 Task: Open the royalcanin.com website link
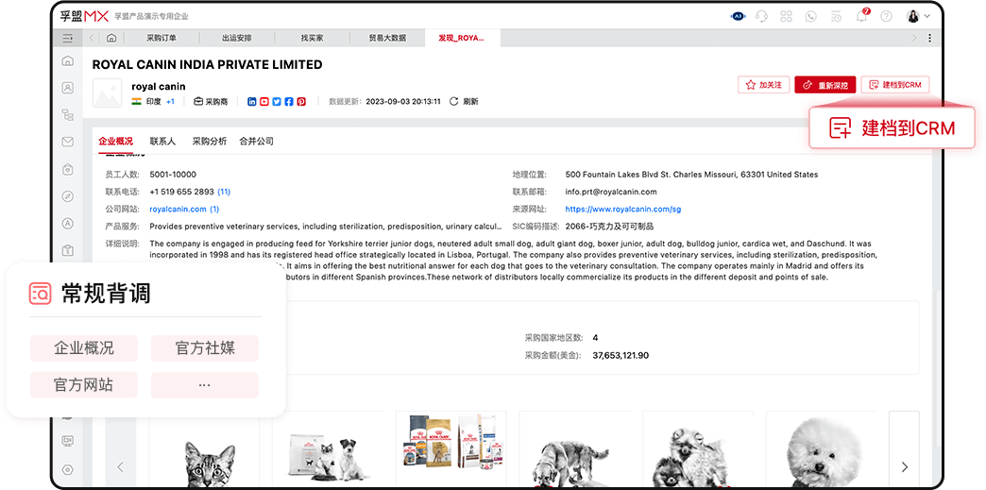click(x=178, y=209)
